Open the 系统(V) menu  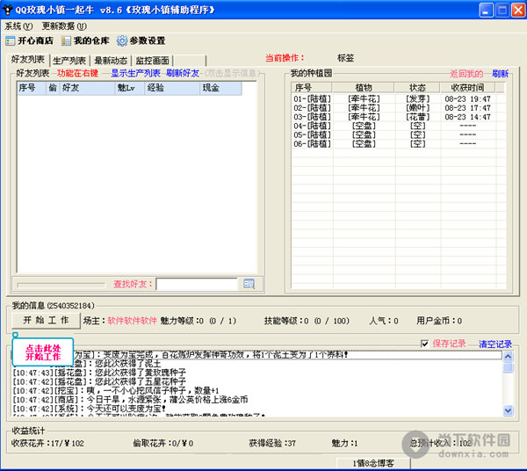tap(18, 25)
